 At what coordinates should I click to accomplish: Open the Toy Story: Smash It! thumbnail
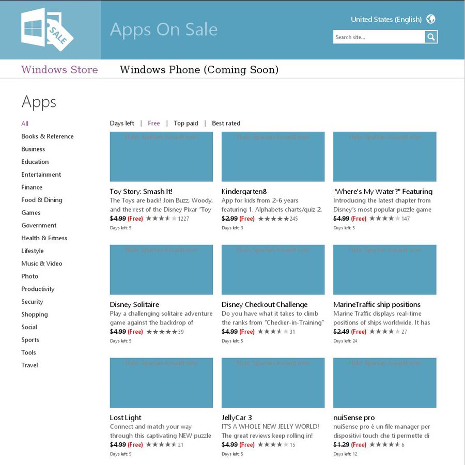point(161,157)
